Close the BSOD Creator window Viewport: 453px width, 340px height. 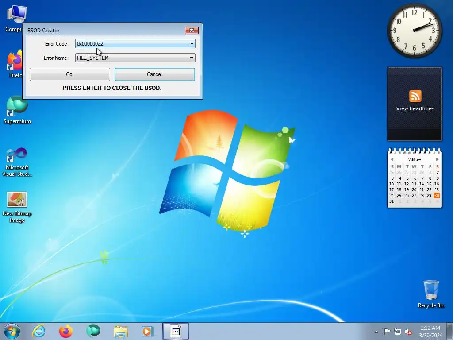pyautogui.click(x=192, y=31)
